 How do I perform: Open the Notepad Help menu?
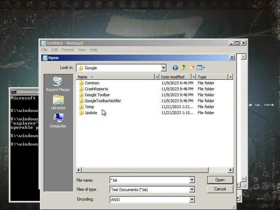click(x=93, y=50)
